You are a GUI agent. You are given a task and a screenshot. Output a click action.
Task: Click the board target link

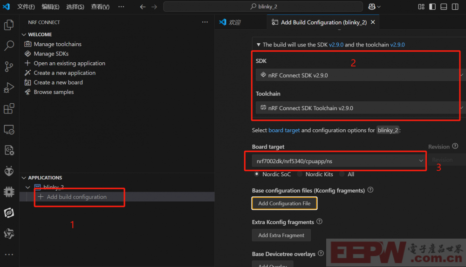click(284, 130)
